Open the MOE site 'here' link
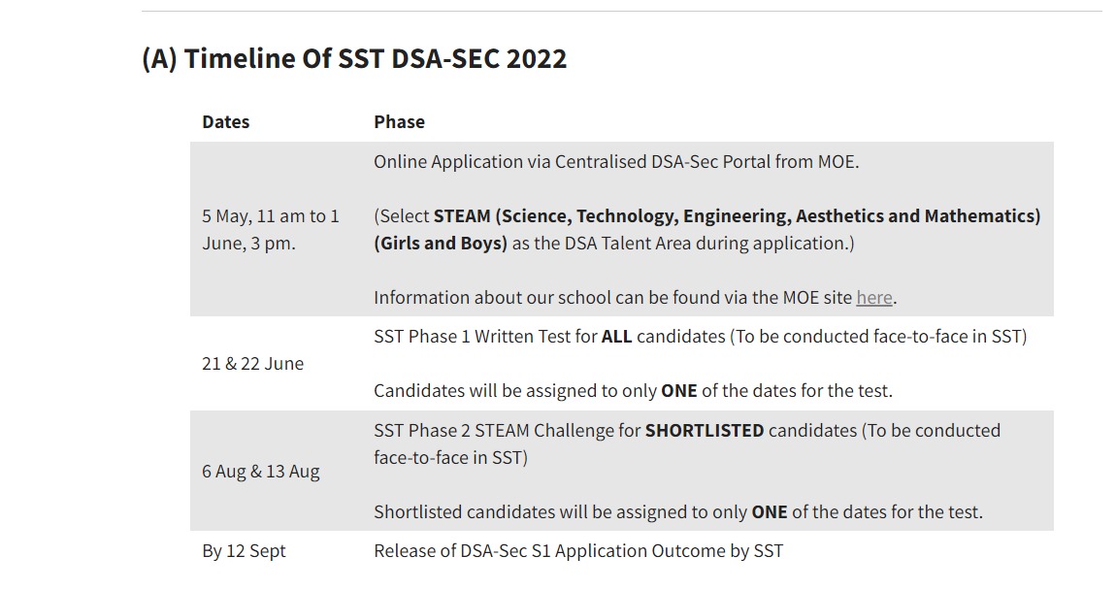Viewport: 1116px width, 590px height. 873,298
